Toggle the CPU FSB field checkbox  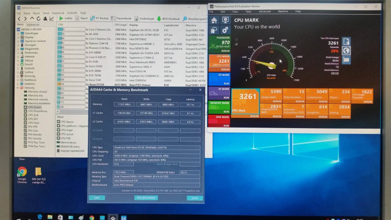[58, 138]
